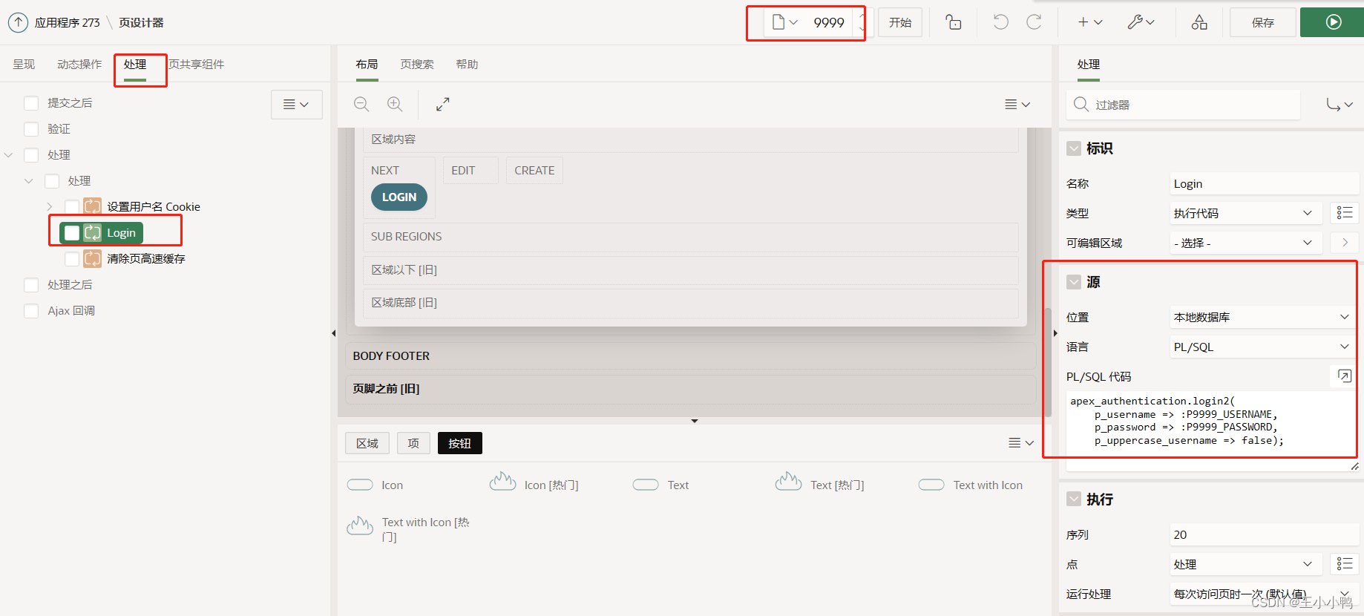This screenshot has height=616, width=1364.
Task: Open the processing tree hamburger menu
Action: [x=296, y=105]
